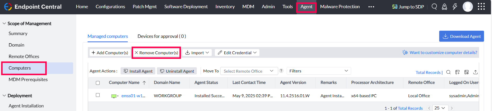
Task: Click the table search magnifier icon
Action: tap(448, 72)
